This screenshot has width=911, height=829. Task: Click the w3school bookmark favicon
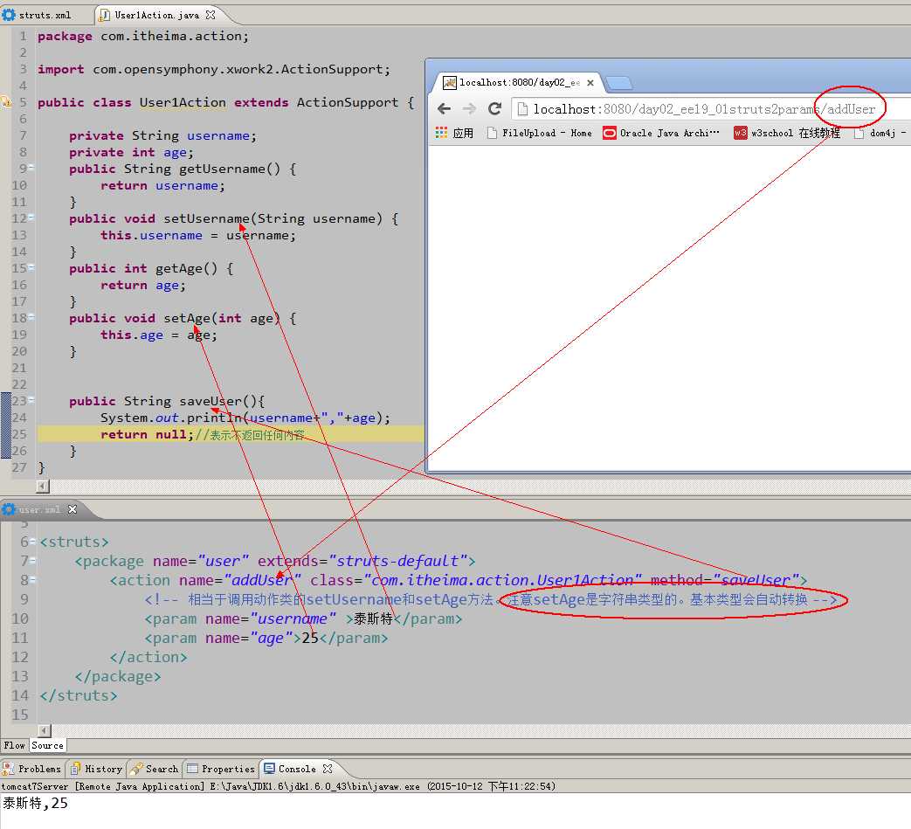coord(740,133)
